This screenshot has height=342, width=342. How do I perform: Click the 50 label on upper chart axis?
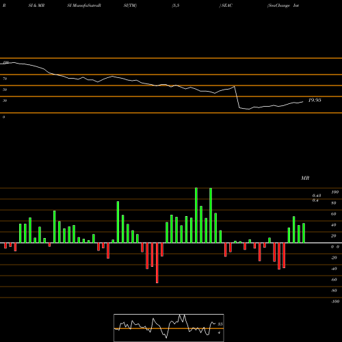coord(5,90)
